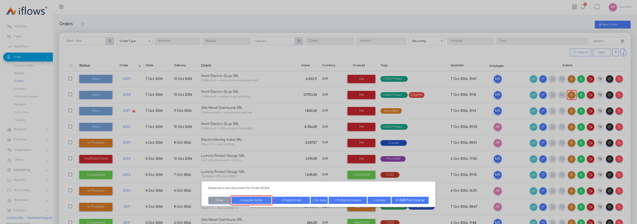Delete order 2422 with the trash icon
The height and width of the screenshot is (224, 637).
point(619,191)
